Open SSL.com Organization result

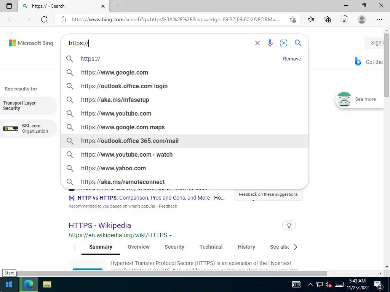click(x=28, y=129)
